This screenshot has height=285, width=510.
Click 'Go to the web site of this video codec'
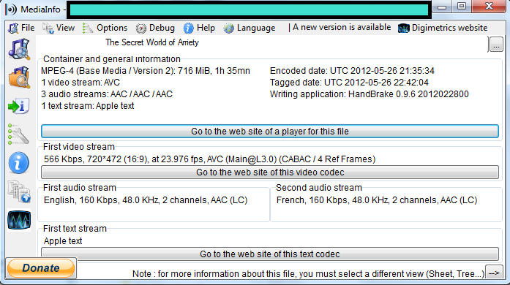tap(270, 172)
